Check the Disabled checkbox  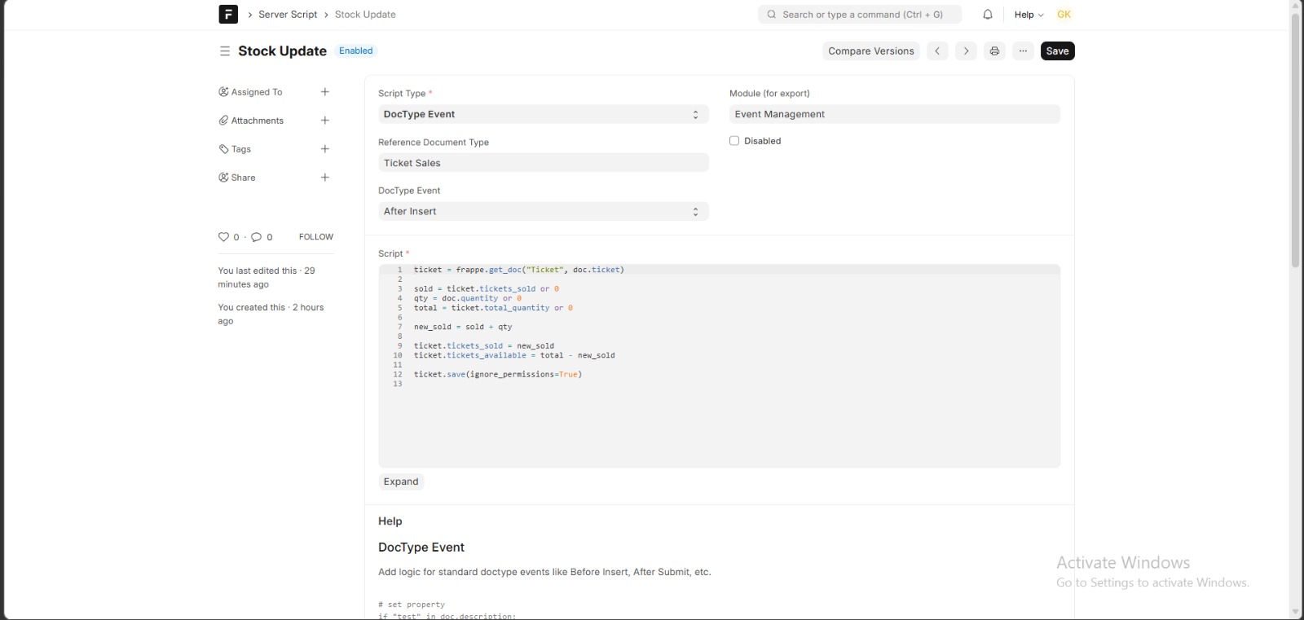point(734,141)
